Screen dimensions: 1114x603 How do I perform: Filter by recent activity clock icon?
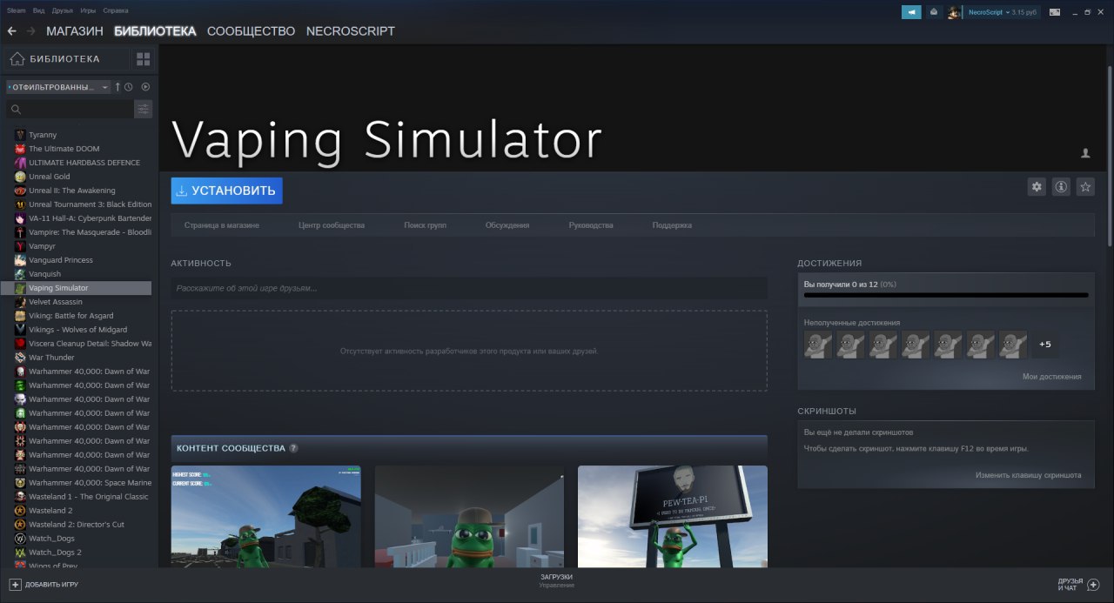(x=129, y=87)
